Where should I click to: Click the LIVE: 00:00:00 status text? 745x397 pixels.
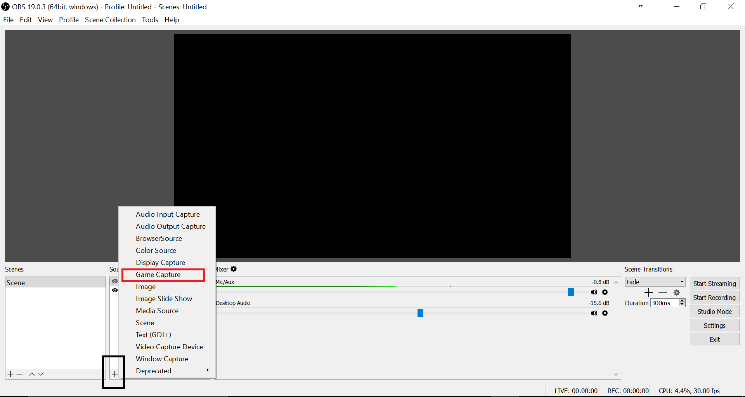[x=576, y=391]
